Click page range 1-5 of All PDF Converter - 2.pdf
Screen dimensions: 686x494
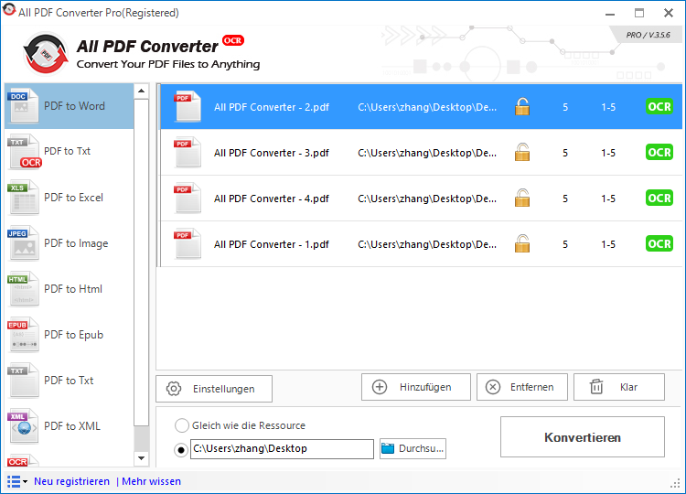[x=608, y=107]
